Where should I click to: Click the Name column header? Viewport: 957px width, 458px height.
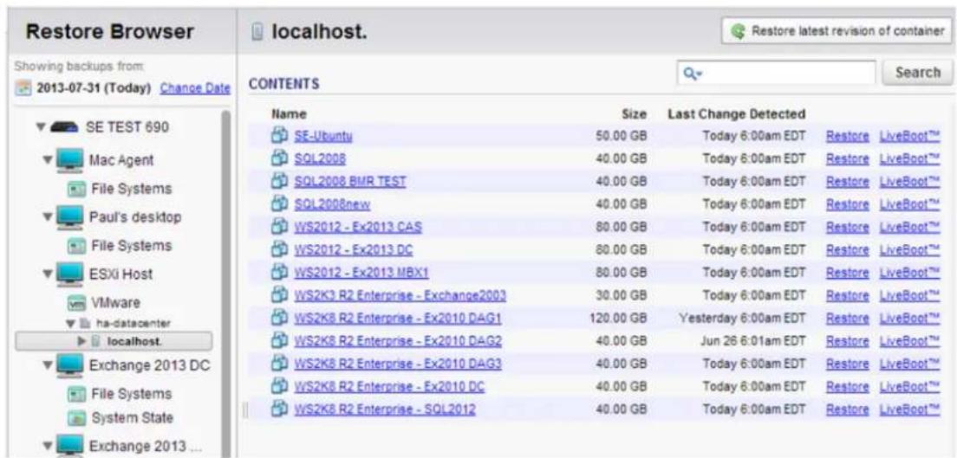pyautogui.click(x=289, y=114)
